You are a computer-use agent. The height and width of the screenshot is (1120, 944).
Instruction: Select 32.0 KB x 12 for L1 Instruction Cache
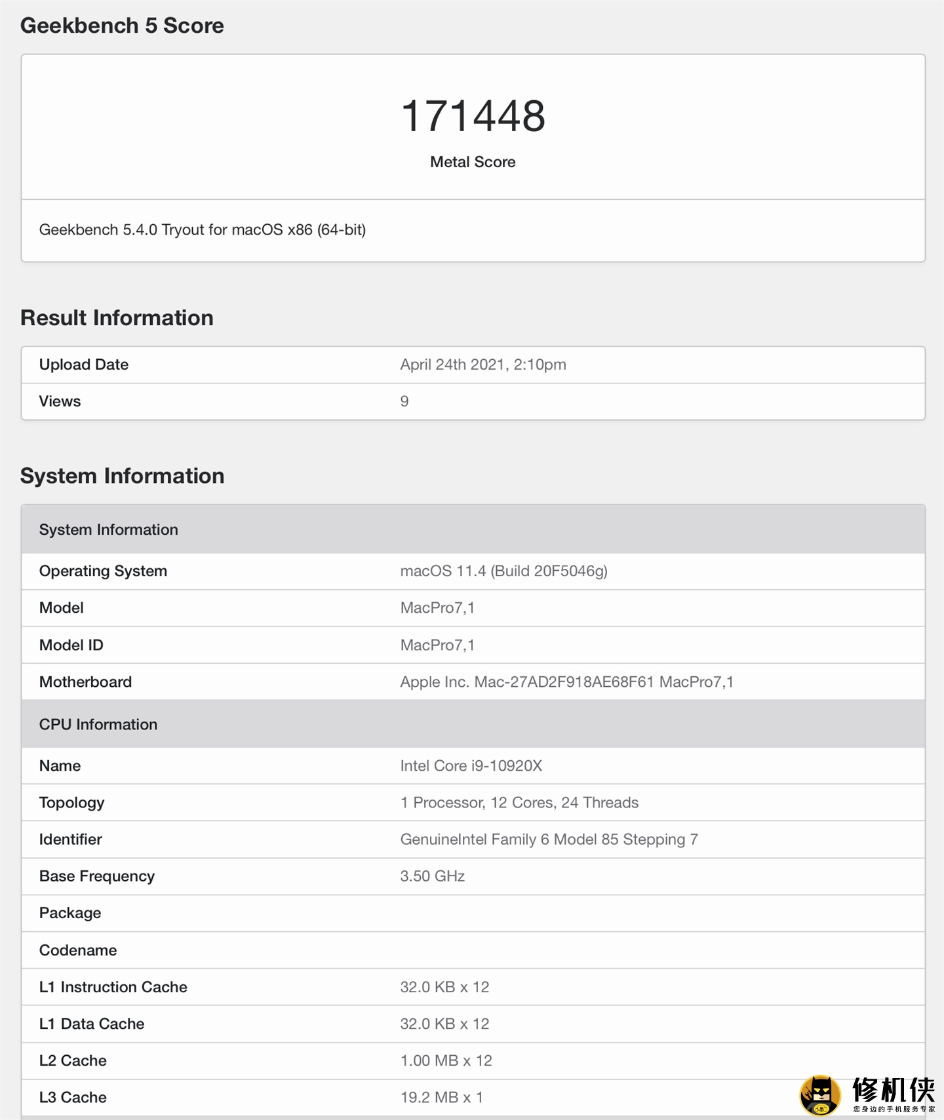(444, 987)
